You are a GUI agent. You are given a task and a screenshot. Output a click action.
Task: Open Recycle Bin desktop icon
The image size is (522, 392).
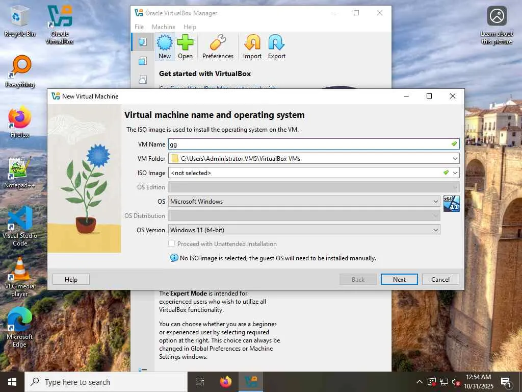pyautogui.click(x=20, y=22)
